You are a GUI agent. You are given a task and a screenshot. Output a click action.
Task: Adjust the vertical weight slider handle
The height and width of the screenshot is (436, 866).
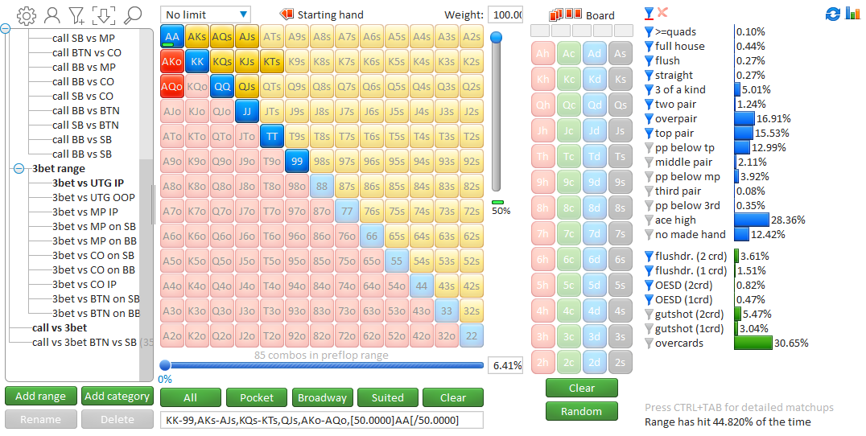[x=497, y=37]
